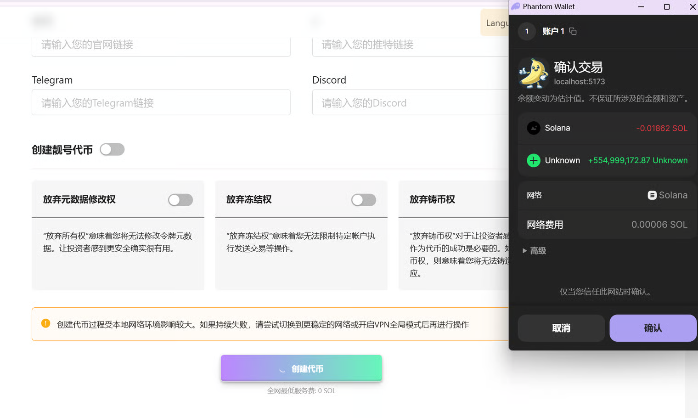This screenshot has width=698, height=418.
Task: Copy the 账户 1 address icon
Action: pyautogui.click(x=573, y=31)
